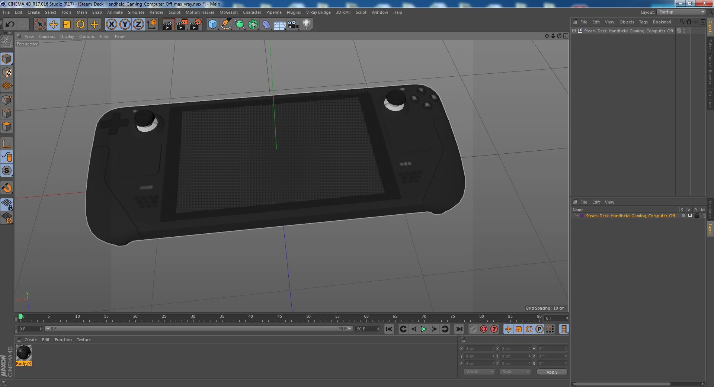714x387 pixels.
Task: Activate the Scale tool
Action: tap(67, 25)
